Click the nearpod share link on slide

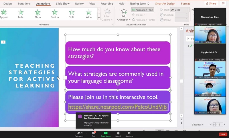(x=118, y=107)
